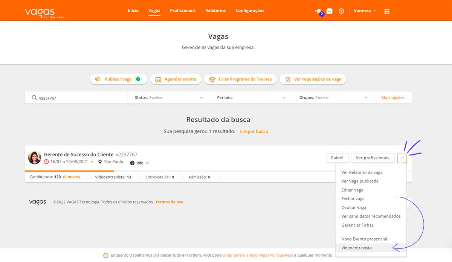Click Ver requisições de vaga button
The height and width of the screenshot is (262, 452).
[313, 79]
